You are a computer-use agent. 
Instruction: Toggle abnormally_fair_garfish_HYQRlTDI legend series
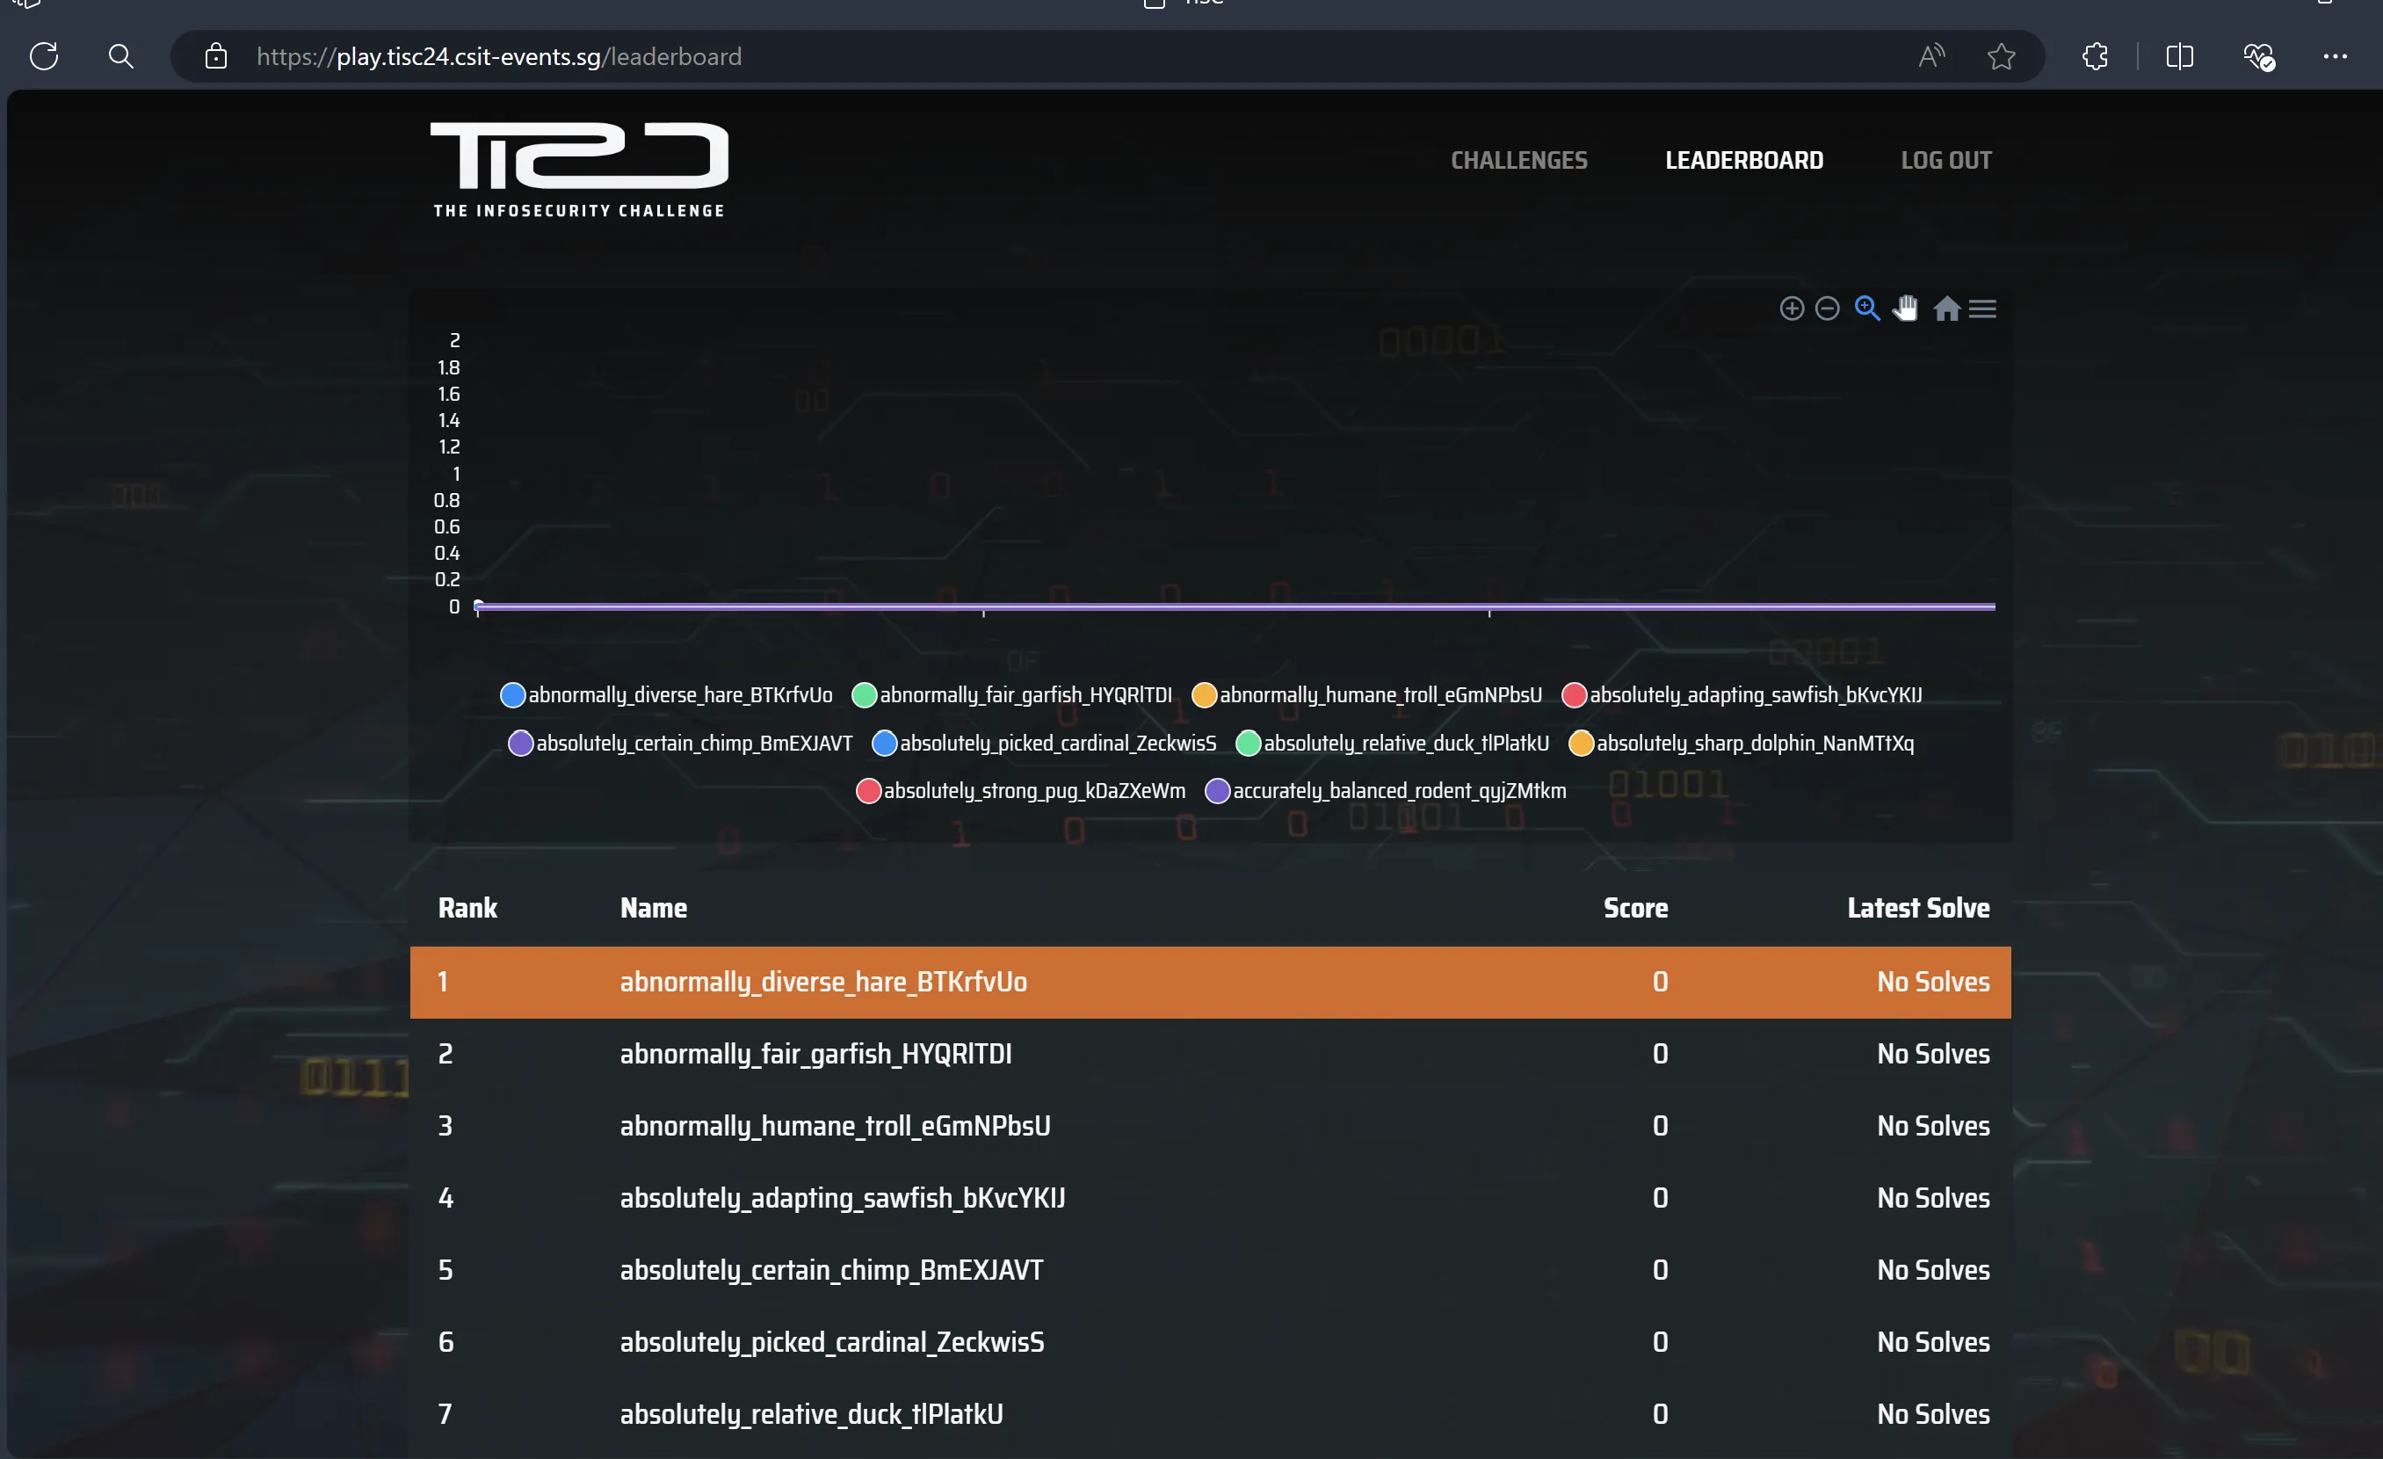tap(1011, 694)
